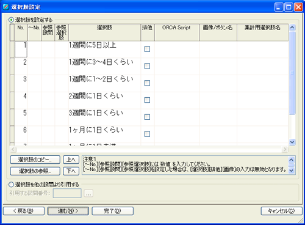Check 排他 box for 1週間に3〜4日くらい

(147, 66)
